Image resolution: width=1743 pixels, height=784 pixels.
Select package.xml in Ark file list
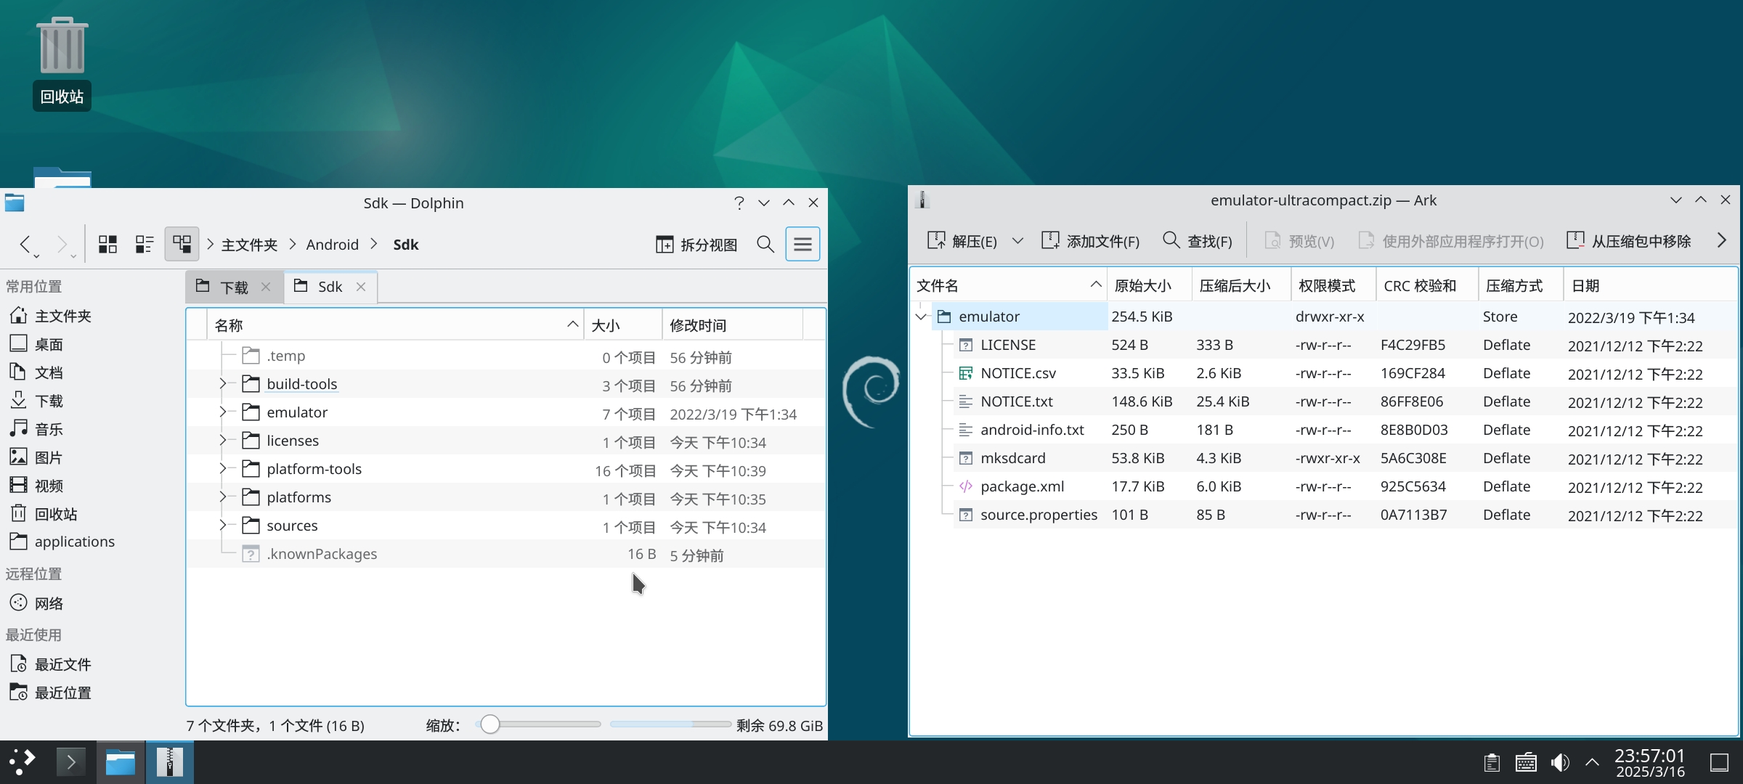point(1022,486)
